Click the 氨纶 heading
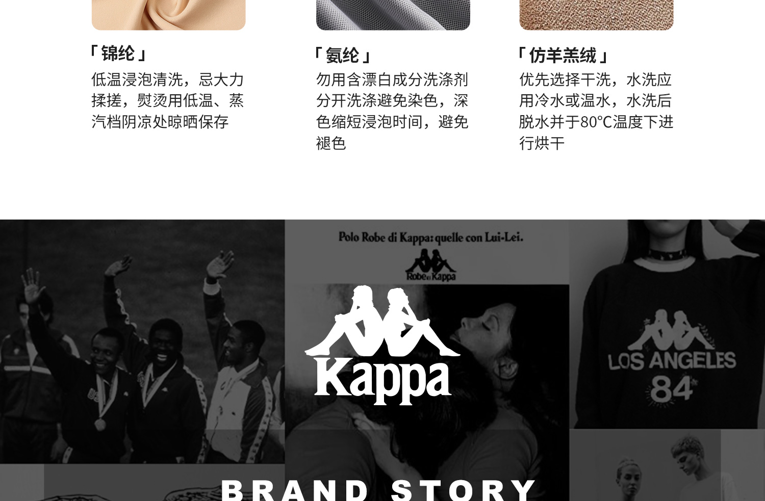The height and width of the screenshot is (501, 765). point(342,56)
